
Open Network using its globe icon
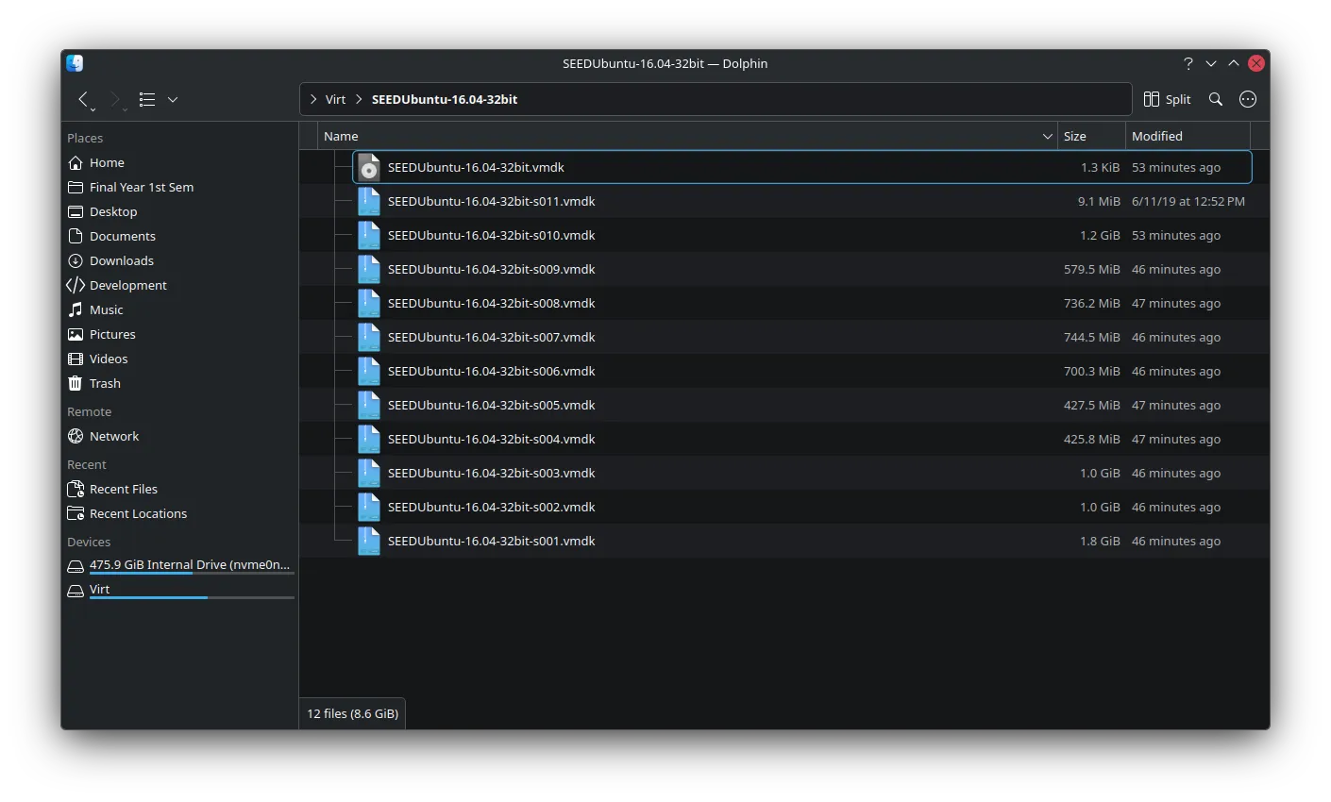coord(76,436)
